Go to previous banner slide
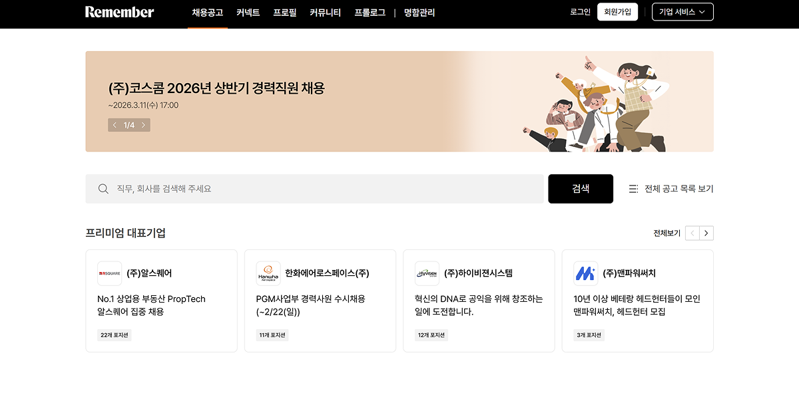Viewport: 799px width, 399px height. point(115,125)
